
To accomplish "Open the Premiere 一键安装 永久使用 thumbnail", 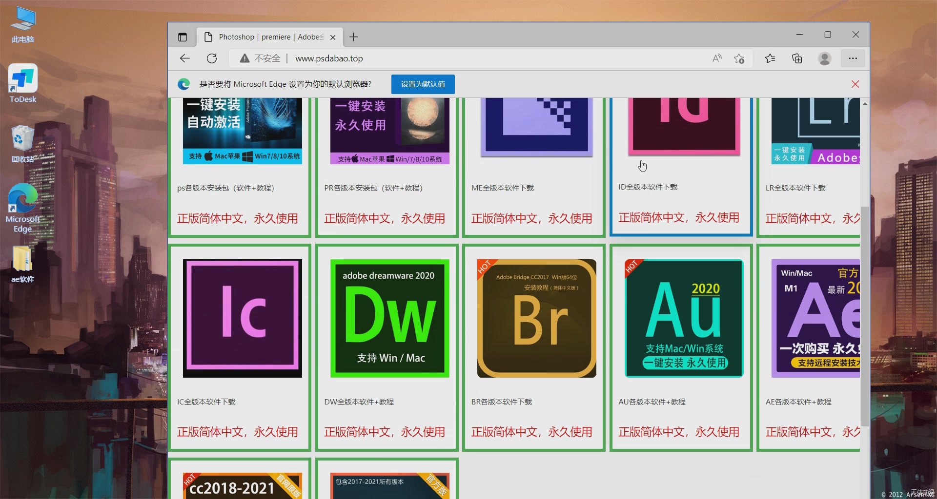I will (x=389, y=131).
